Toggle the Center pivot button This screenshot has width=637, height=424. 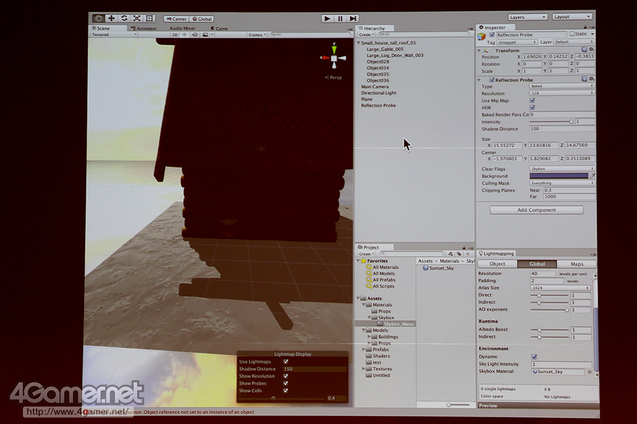[177, 19]
